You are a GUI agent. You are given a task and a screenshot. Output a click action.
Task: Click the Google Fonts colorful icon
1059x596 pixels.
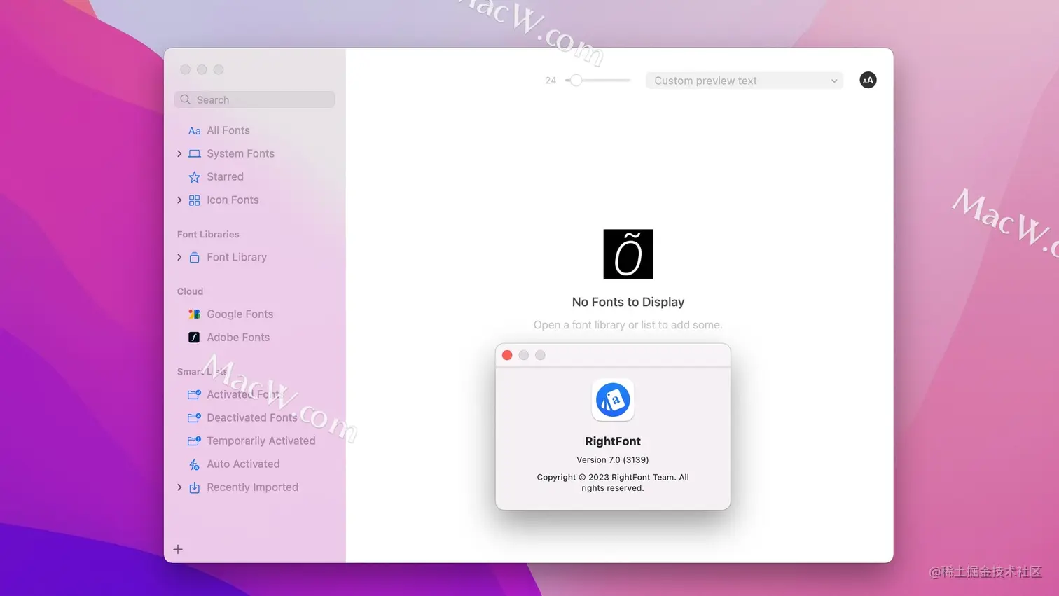(x=194, y=314)
